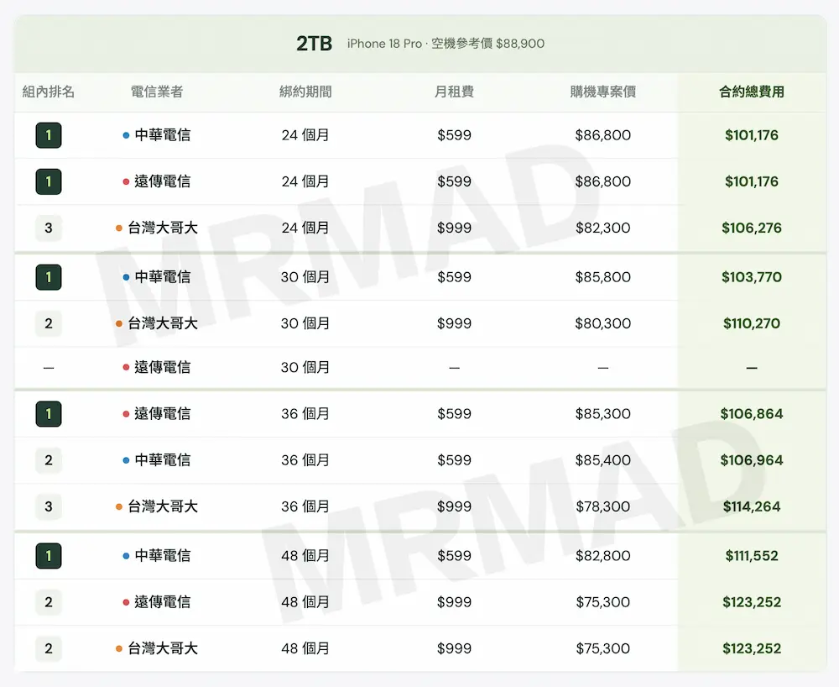The width and height of the screenshot is (839, 687).
Task: Click the 合約總費用 column header
Action: (752, 92)
